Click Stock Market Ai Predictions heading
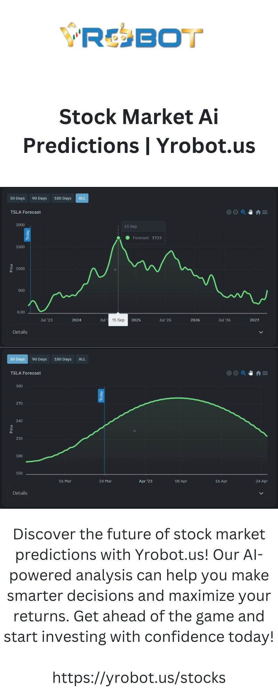 [x=139, y=131]
